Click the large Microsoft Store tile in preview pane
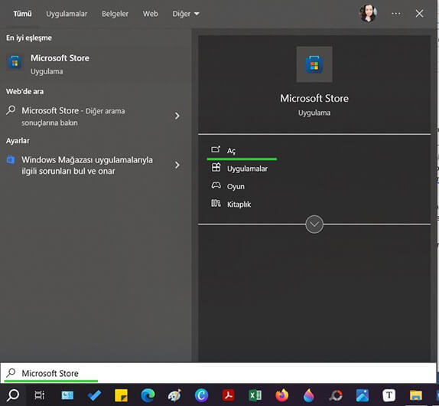439x406 pixels. pyautogui.click(x=314, y=64)
